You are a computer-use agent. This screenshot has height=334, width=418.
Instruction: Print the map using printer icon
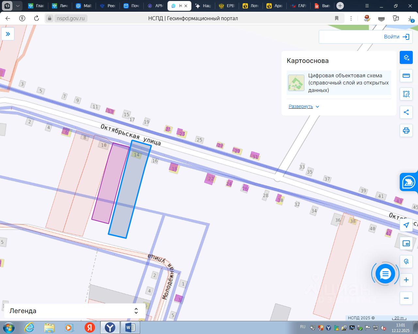(x=406, y=130)
